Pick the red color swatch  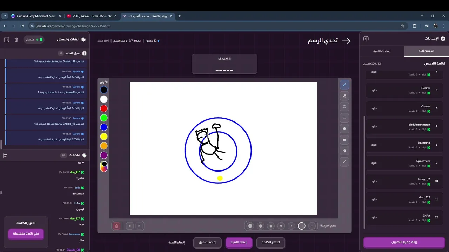[104, 108]
